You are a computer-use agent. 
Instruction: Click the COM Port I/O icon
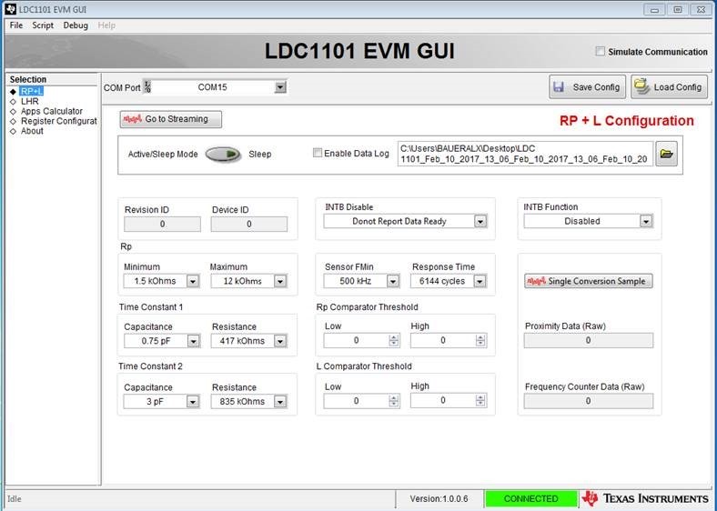click(x=147, y=87)
